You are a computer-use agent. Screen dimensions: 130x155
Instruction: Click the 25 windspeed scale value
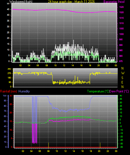click(x=8, y=32)
